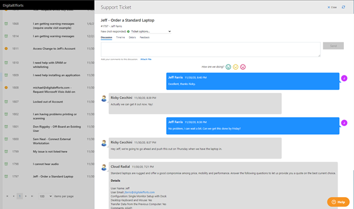Select the sad red feedback face
The height and width of the screenshot is (209, 354).
pos(243,67)
